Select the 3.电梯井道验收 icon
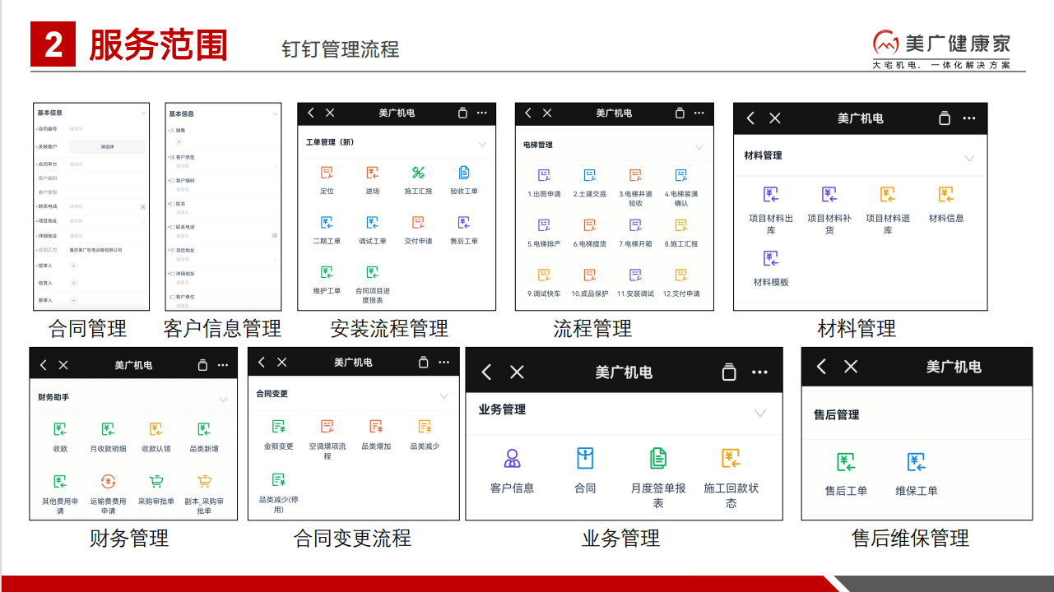1054x592 pixels. pos(635,175)
